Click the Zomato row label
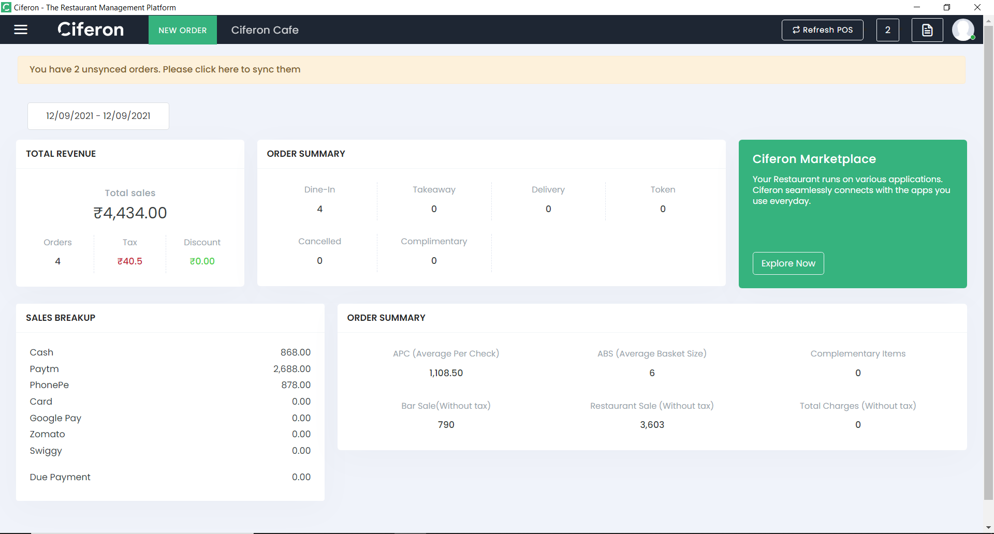Viewport: 994px width, 534px height. click(47, 434)
